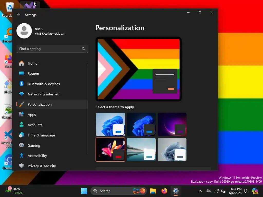This screenshot has width=263, height=197.
Task: Click the Settings sidebar scrollbar
Action: tap(88, 108)
